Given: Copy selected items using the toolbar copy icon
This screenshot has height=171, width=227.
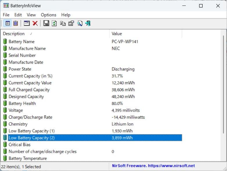Looking at the screenshot, I should coord(63,23).
